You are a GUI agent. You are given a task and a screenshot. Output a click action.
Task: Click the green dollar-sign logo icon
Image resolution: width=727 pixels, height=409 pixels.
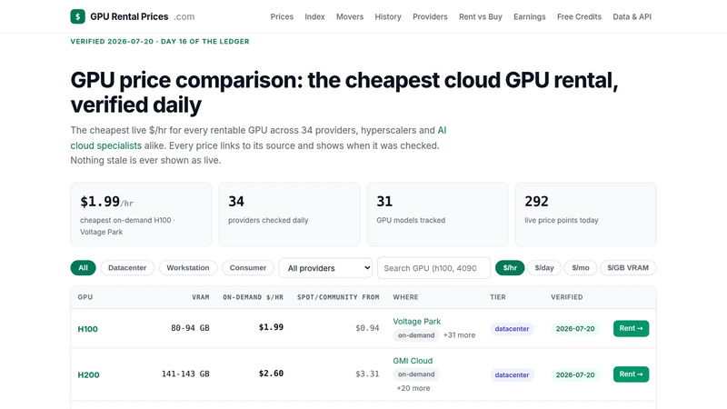tap(77, 16)
